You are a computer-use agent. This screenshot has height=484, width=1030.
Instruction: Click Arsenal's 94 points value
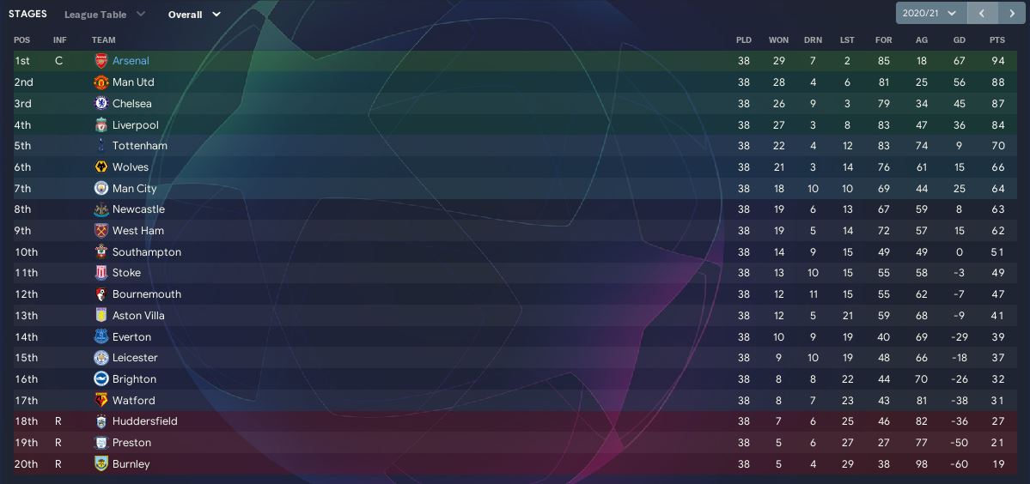(998, 61)
